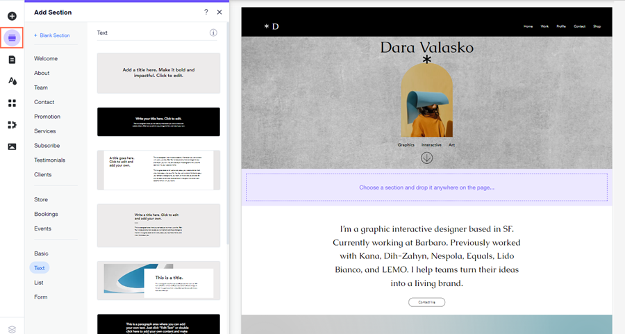Select the Bookings section category
The width and height of the screenshot is (625, 334).
pos(46,214)
